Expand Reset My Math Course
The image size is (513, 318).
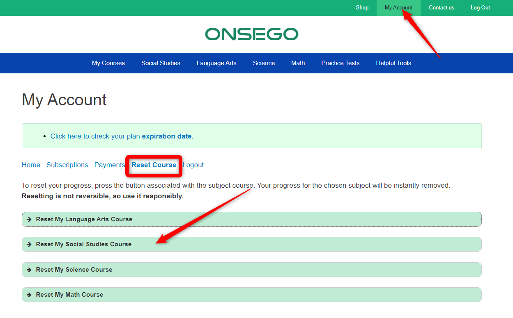pos(251,295)
